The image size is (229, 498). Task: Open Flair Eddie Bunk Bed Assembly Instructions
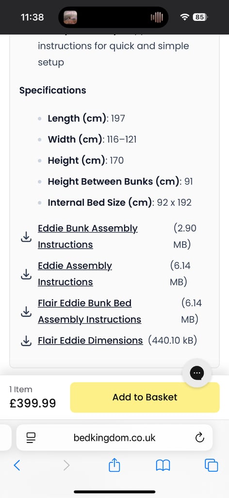click(x=90, y=311)
